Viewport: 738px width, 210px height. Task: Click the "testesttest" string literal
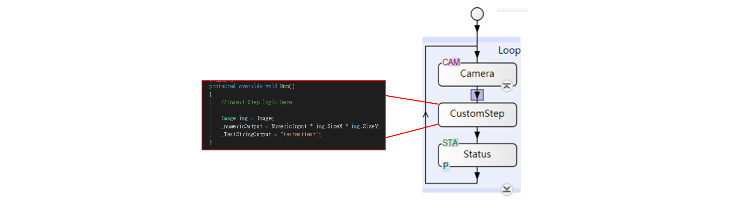coord(300,134)
